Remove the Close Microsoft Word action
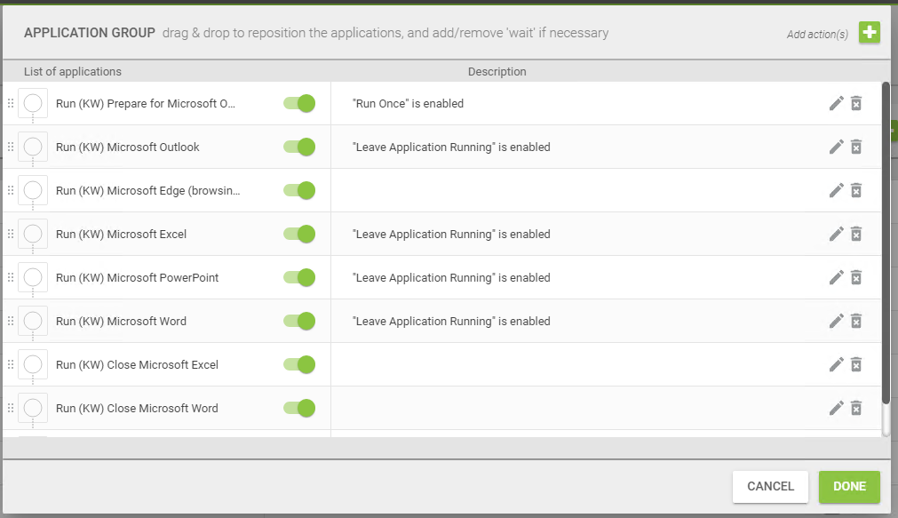Screen dimensions: 898x518 pos(855,408)
